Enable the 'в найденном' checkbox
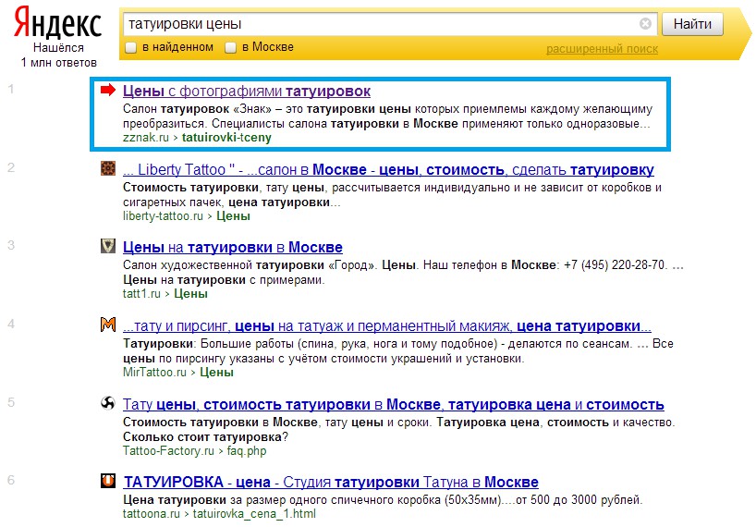Viewport: 756px width, 527px height. click(130, 48)
